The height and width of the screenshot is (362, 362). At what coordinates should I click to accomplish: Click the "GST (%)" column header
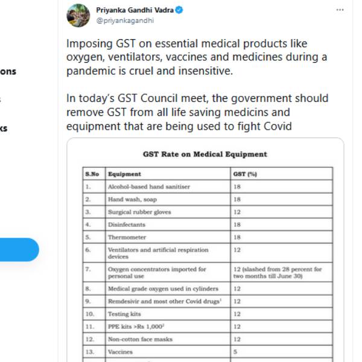click(245, 174)
